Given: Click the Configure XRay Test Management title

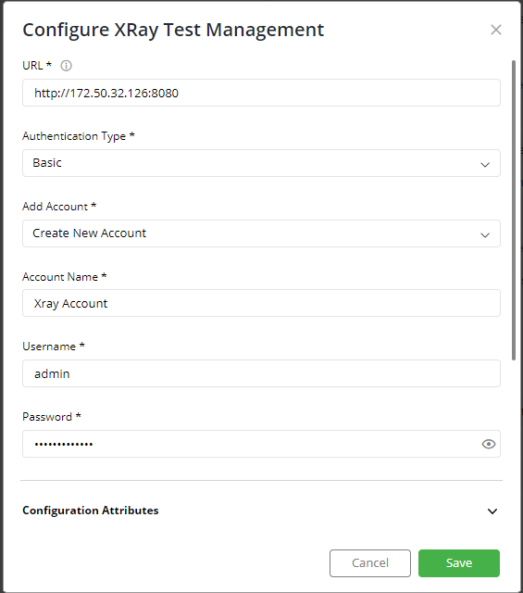Looking at the screenshot, I should click(x=173, y=30).
